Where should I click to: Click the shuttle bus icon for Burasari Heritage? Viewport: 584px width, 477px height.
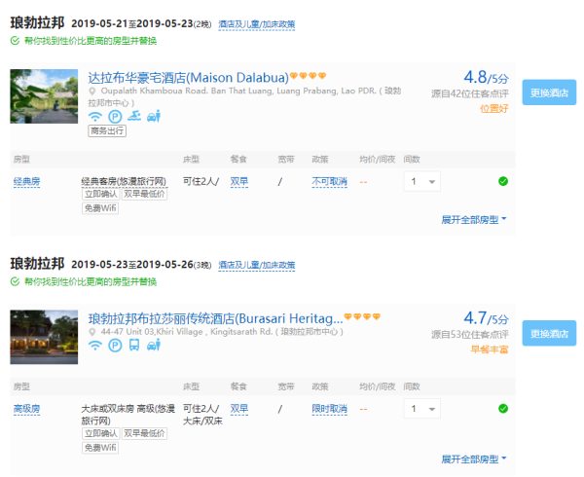click(134, 346)
